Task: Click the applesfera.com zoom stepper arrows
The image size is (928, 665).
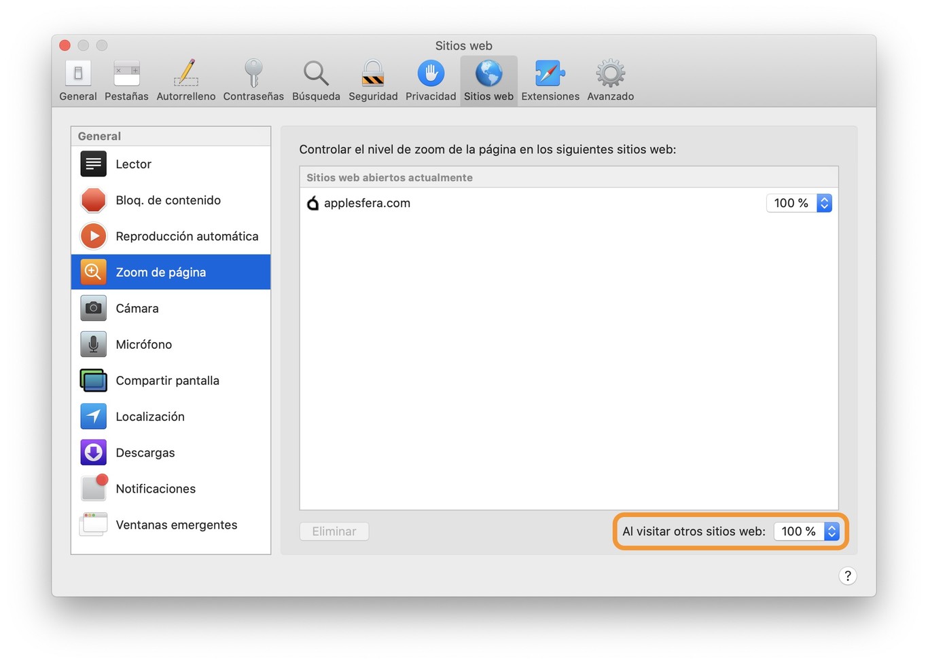Action: coord(824,203)
